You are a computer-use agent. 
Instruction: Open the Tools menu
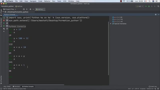(59, 1)
